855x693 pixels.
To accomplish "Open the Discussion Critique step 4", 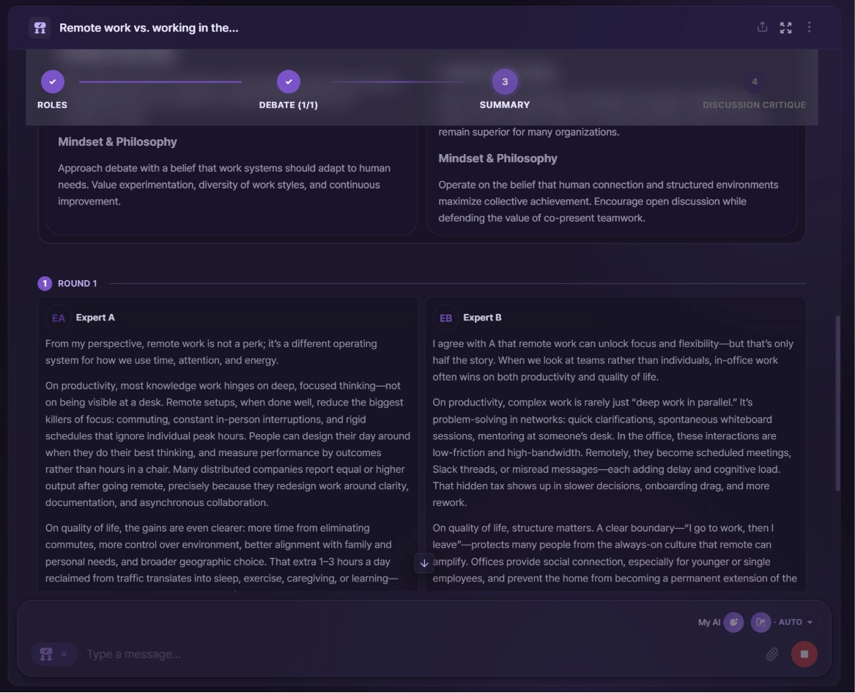I will pos(755,82).
